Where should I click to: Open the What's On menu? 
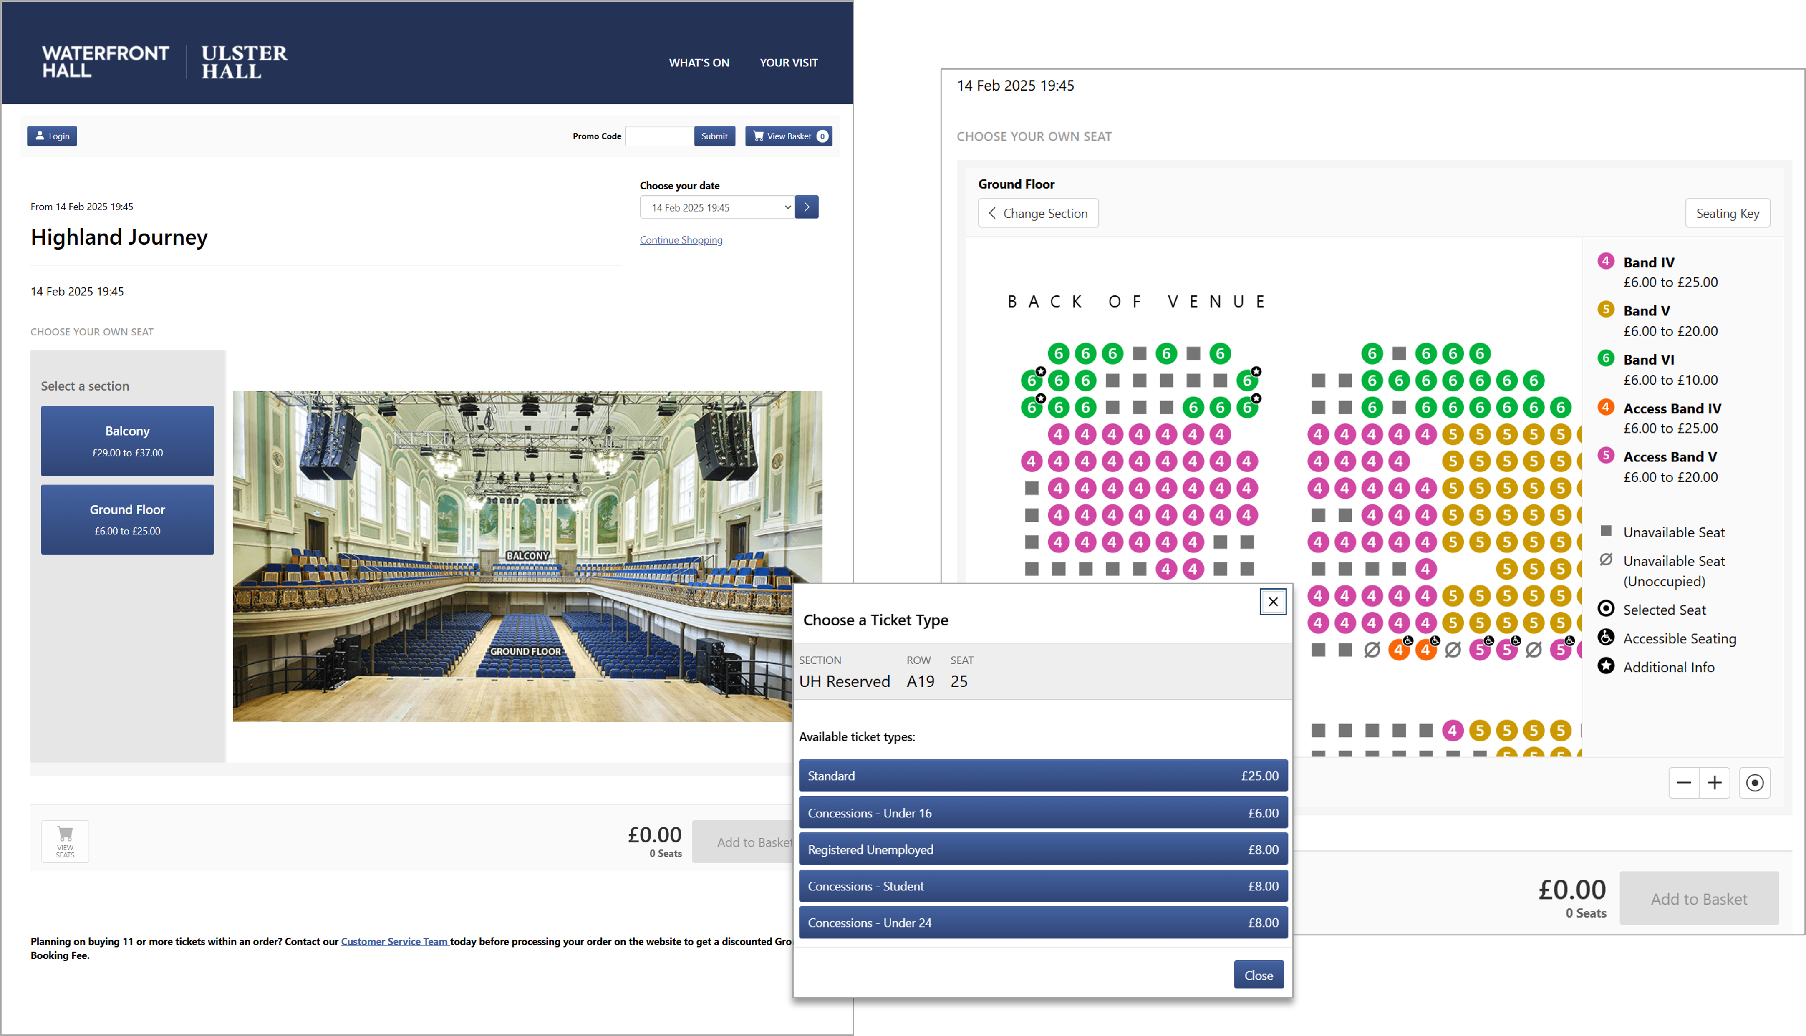(699, 63)
